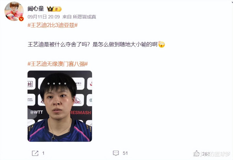
Task: Expand the post options chevron menu
Action: pyautogui.click(x=232, y=2)
